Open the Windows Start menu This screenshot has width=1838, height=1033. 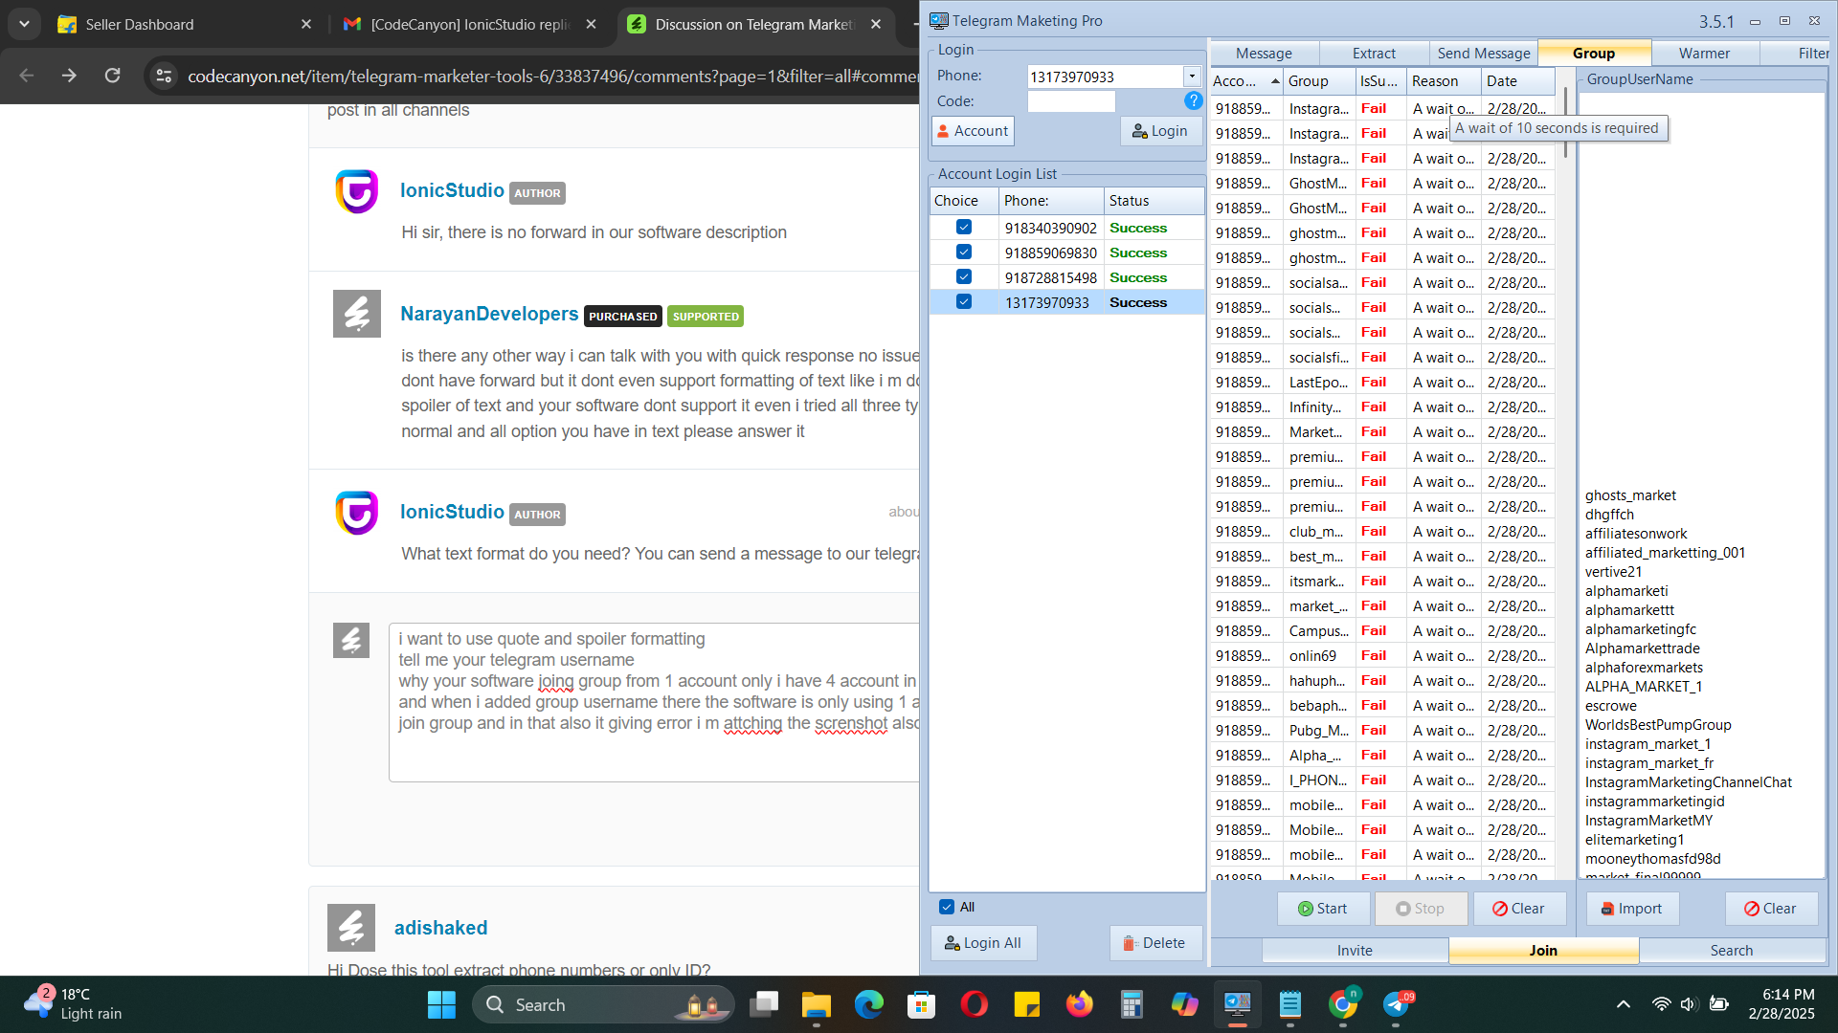tap(441, 1004)
